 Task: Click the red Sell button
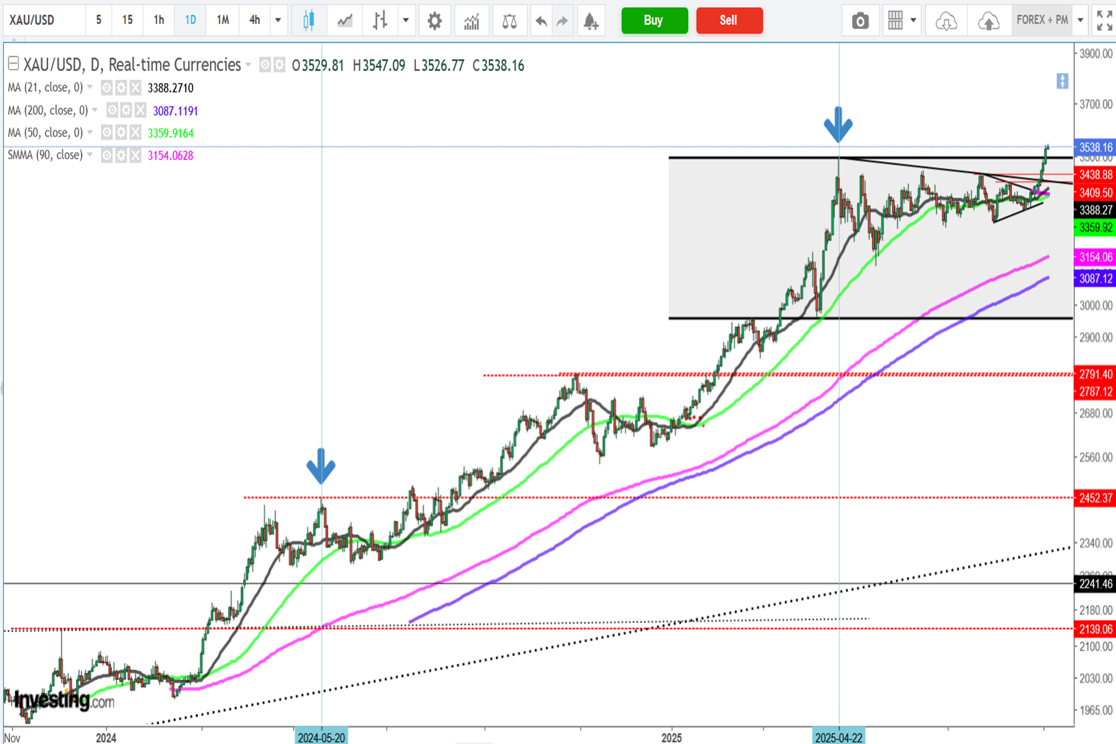(729, 21)
